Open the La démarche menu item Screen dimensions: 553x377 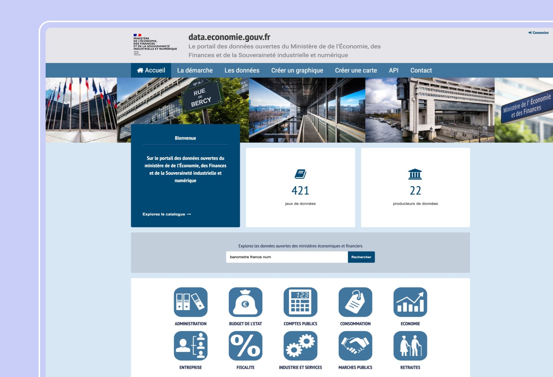tap(195, 70)
